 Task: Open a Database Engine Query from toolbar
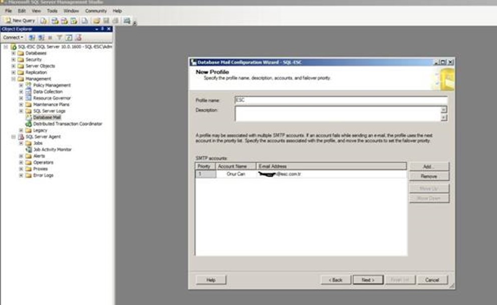tap(44, 21)
